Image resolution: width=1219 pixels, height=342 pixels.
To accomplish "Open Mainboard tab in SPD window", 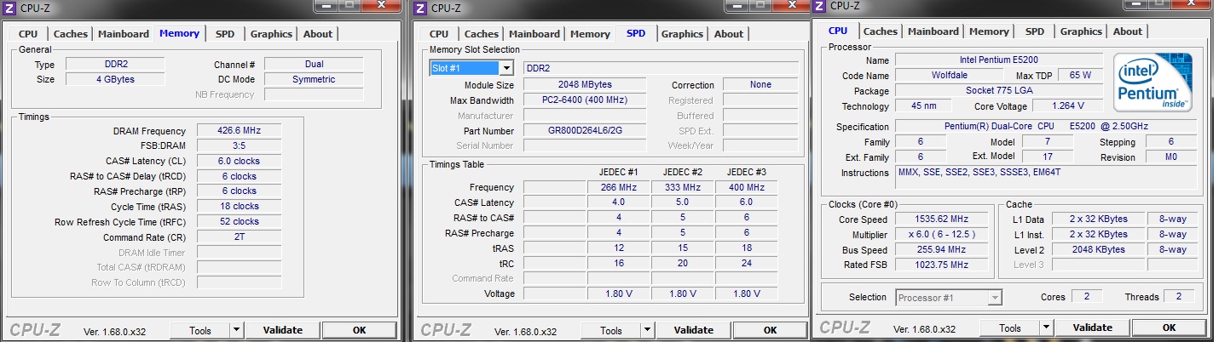I will [x=534, y=34].
